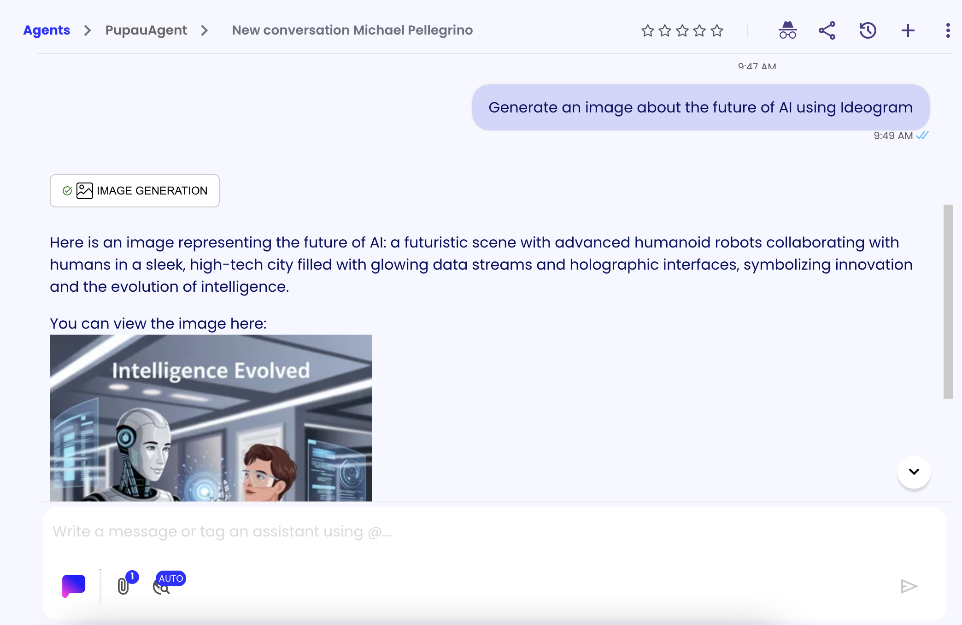Image resolution: width=962 pixels, height=625 pixels.
Task: Click the read receipt double-check icon
Action: click(922, 135)
